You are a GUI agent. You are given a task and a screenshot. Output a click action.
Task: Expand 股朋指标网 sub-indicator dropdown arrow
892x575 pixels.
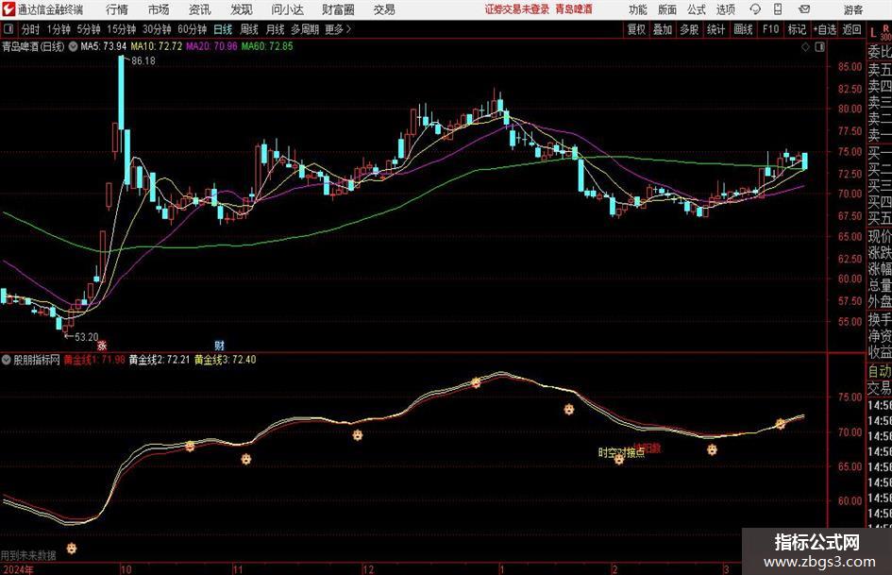pos(7,360)
